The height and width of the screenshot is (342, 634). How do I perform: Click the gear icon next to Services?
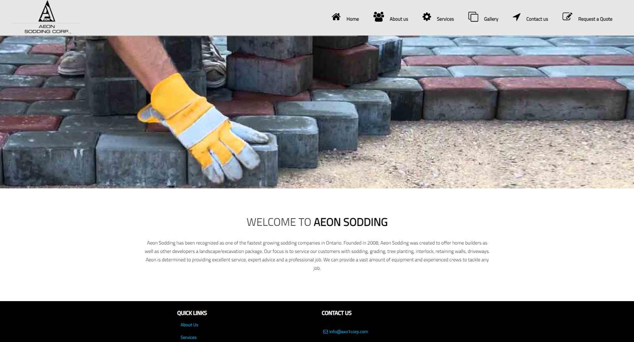427,17
